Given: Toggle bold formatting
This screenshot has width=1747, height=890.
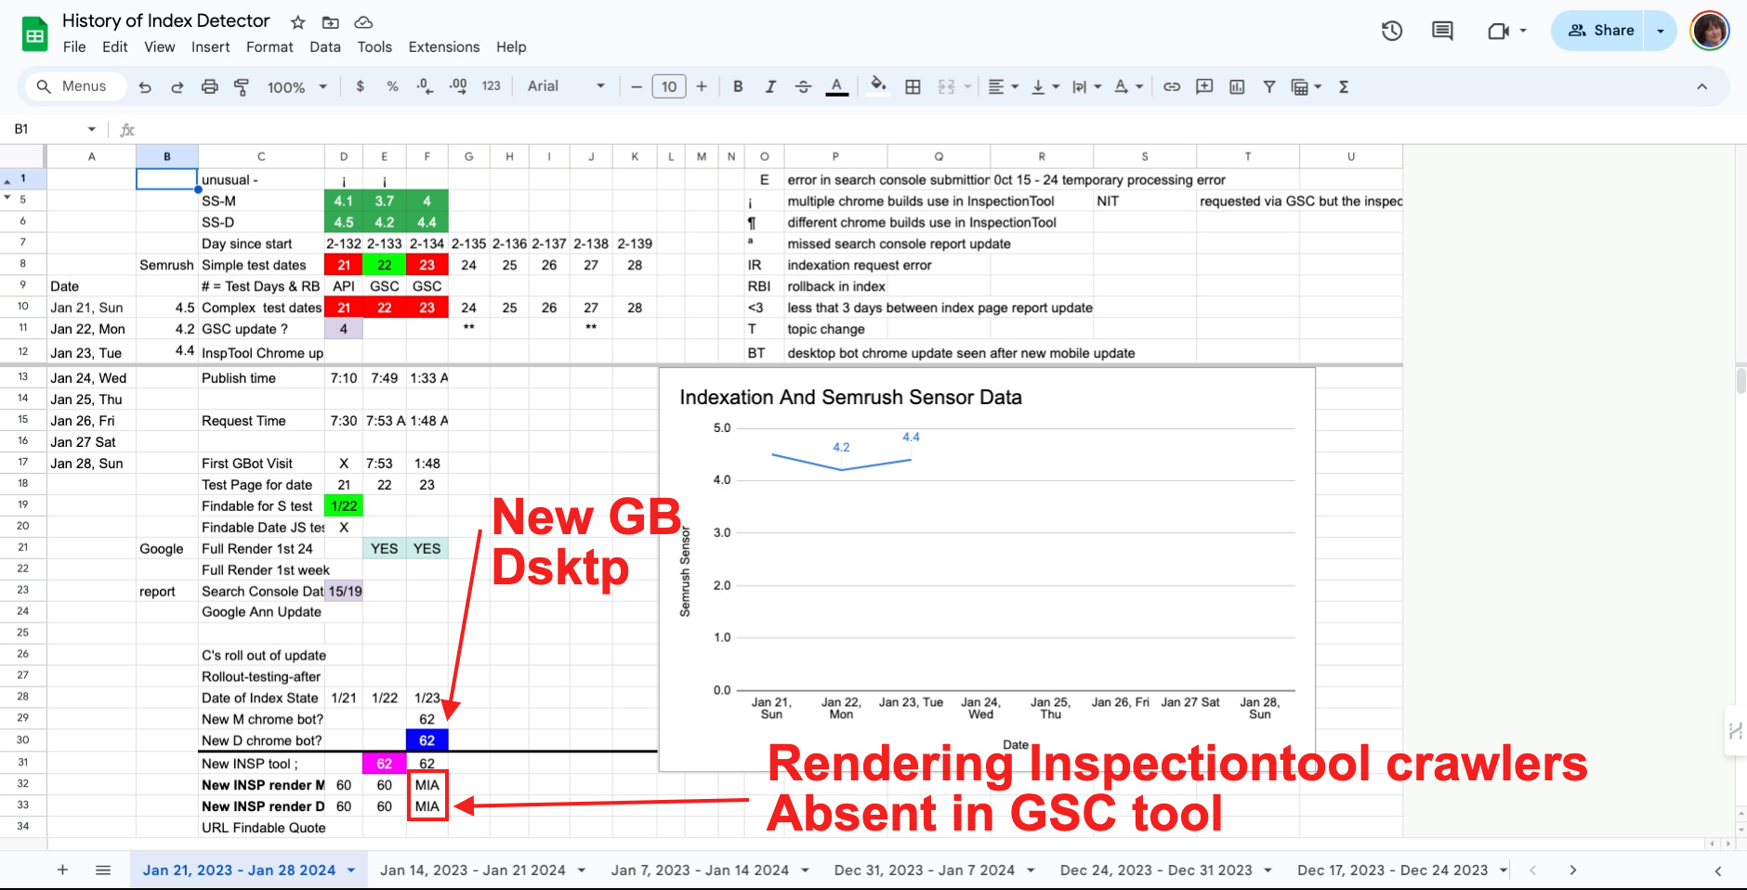Looking at the screenshot, I should tap(738, 86).
